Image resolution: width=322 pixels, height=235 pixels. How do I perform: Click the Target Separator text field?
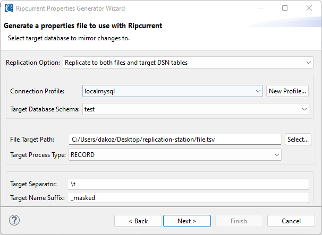[x=189, y=184]
